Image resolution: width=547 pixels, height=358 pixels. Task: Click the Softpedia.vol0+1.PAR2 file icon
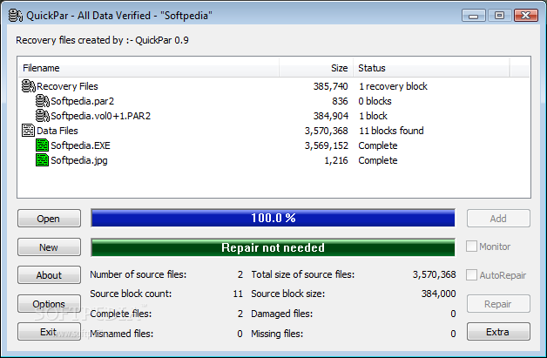(42, 116)
